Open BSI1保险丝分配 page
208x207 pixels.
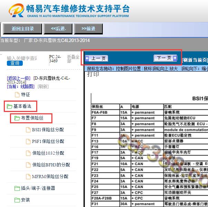coord(48,130)
